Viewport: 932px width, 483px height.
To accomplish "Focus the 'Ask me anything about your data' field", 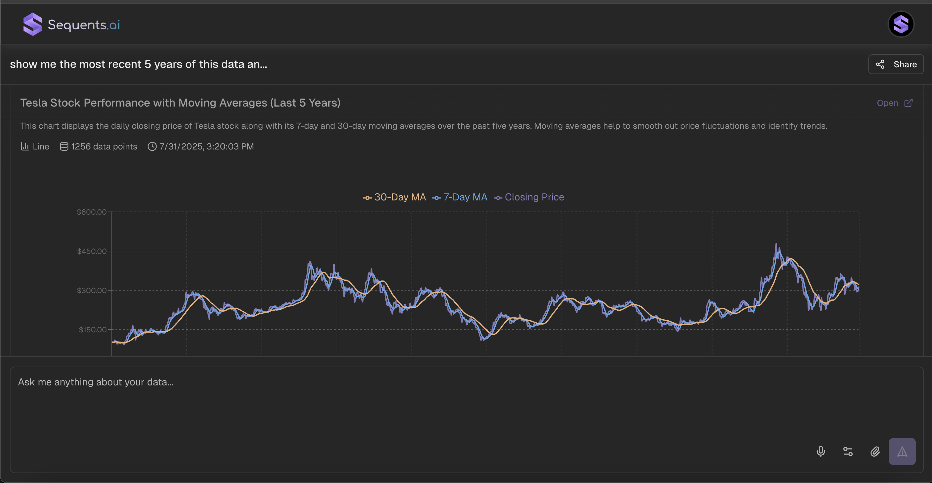I will (x=467, y=420).
